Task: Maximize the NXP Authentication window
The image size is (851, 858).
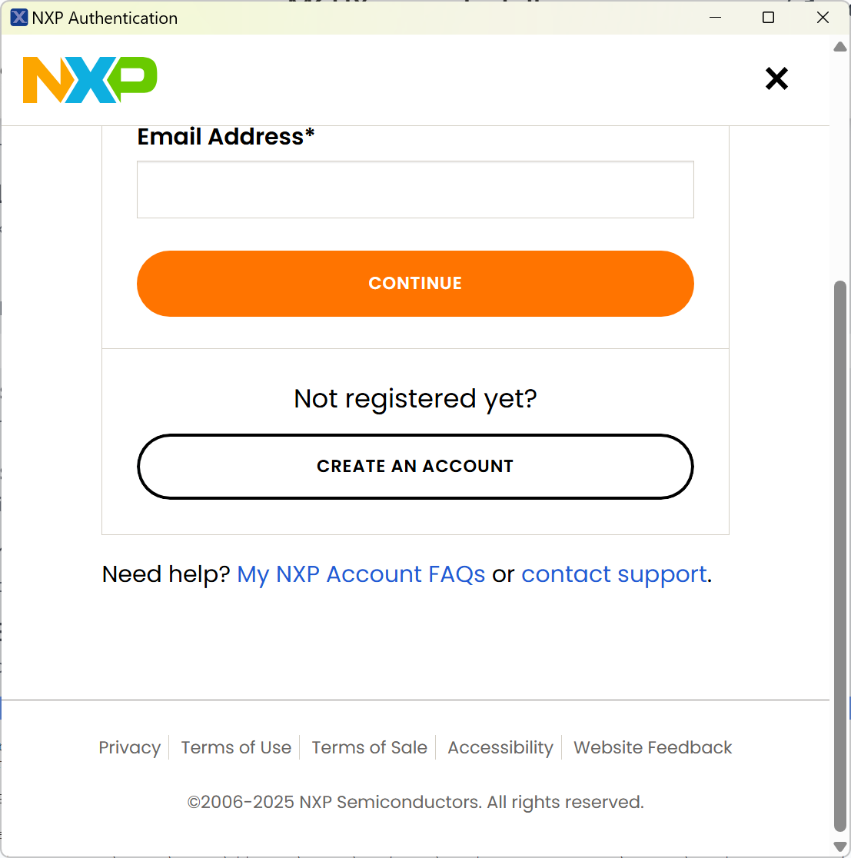Action: [768, 18]
